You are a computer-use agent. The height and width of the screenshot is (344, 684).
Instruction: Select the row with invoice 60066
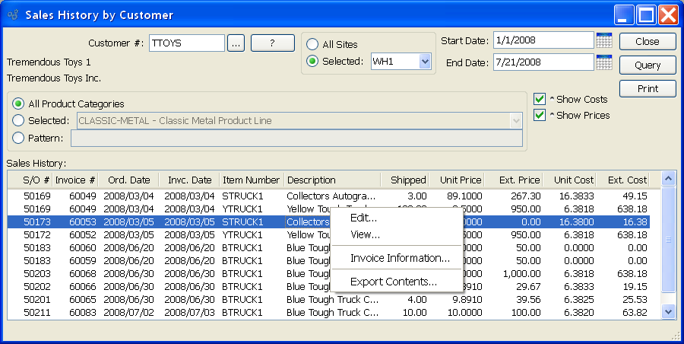[328, 287]
